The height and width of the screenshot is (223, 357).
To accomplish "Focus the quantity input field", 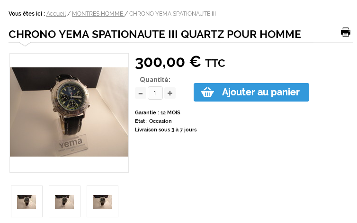I will click(x=155, y=93).
